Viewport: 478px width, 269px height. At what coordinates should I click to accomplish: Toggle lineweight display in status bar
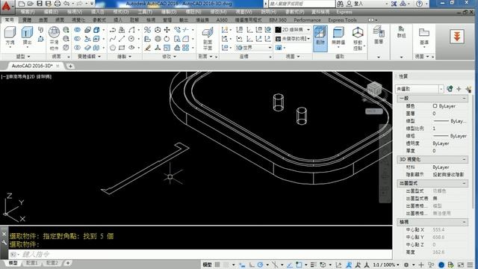coord(314,265)
